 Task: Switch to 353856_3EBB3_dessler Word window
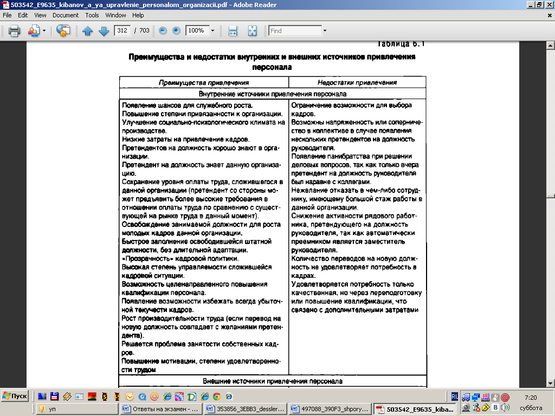pyautogui.click(x=246, y=409)
